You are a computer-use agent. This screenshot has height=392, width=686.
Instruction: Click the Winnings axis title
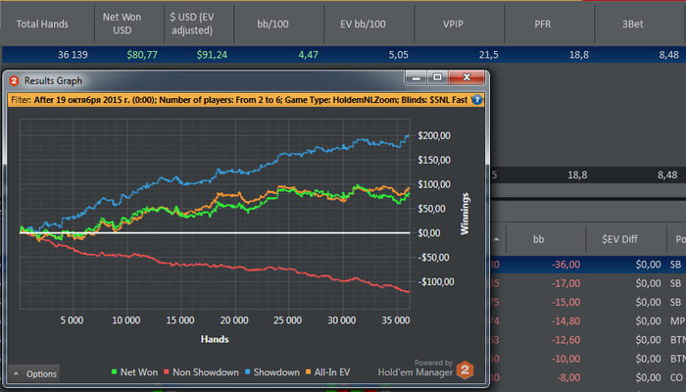coord(465,214)
